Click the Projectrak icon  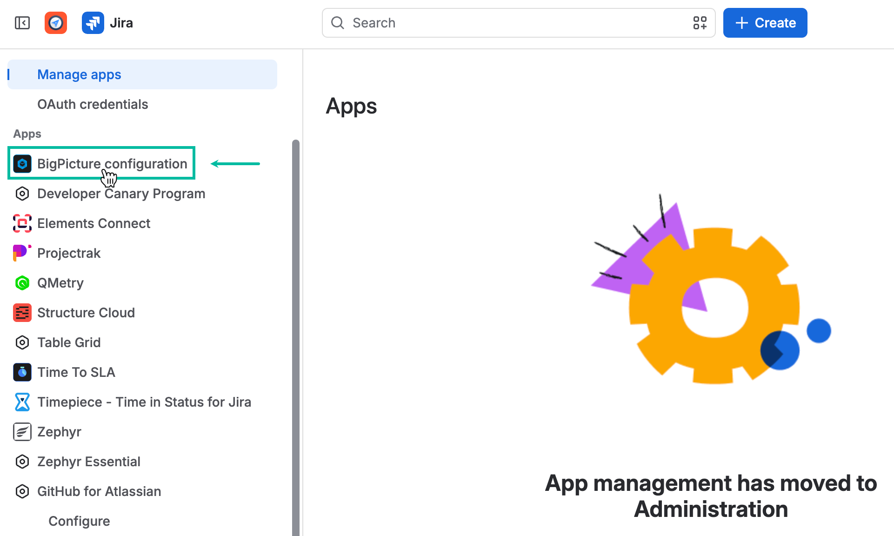(x=22, y=253)
